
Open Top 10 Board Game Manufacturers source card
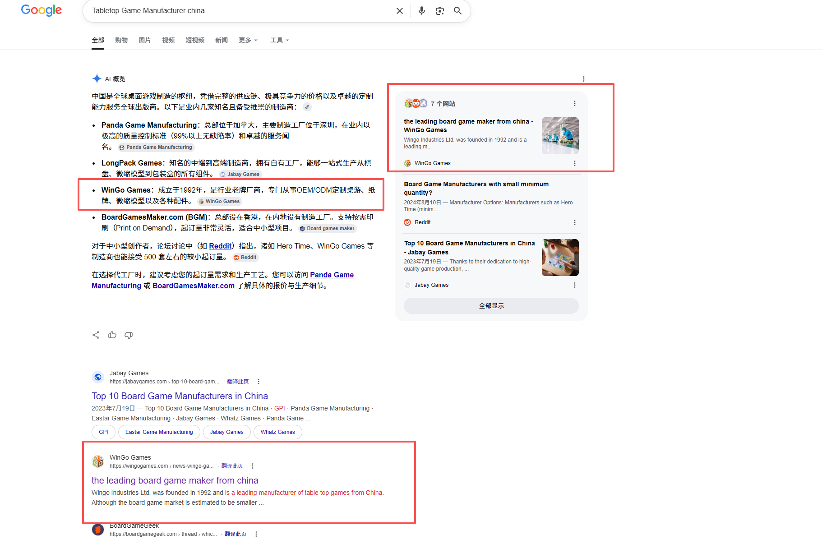tap(469, 248)
